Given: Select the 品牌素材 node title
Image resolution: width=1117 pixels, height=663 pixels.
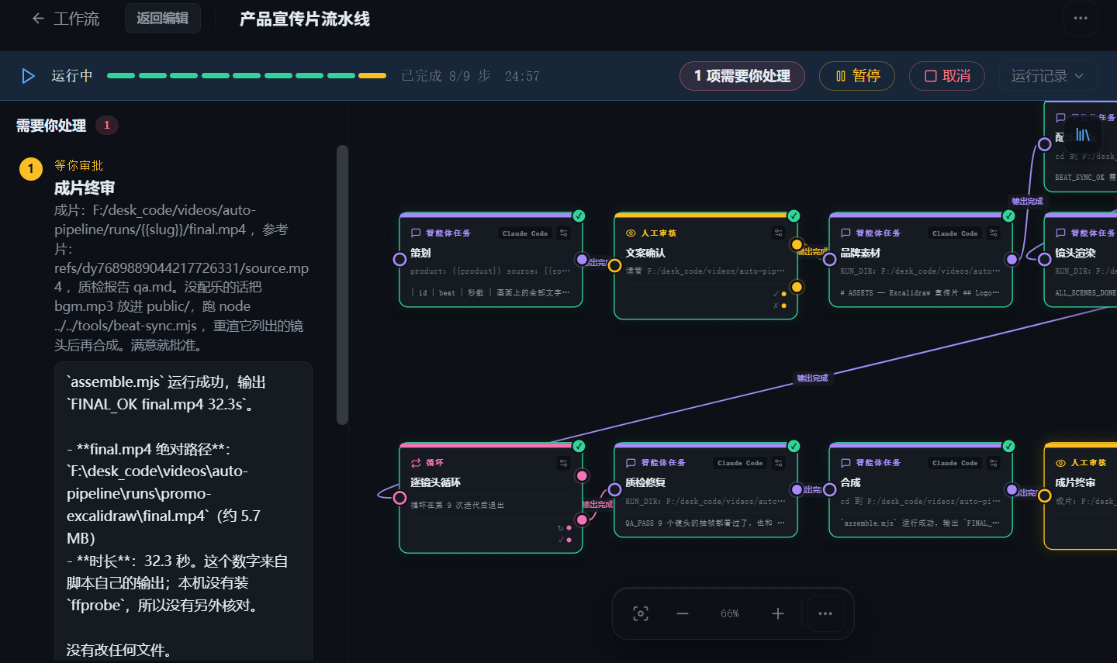Looking at the screenshot, I should [x=860, y=253].
